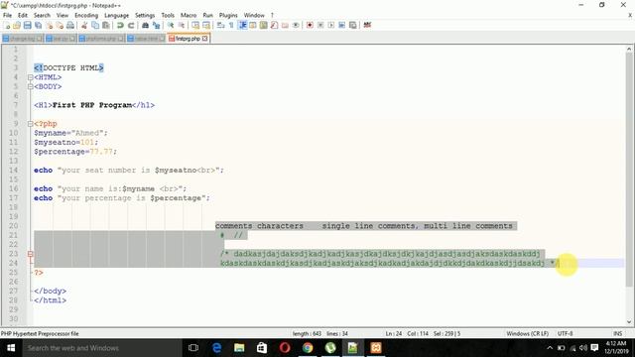Open the Opera browser taskbar icon

tap(285, 348)
